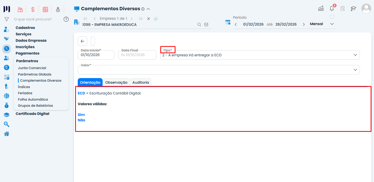Click the Data Inicial date field
Image resolution: width=374 pixels, height=182 pixels.
tap(96, 55)
